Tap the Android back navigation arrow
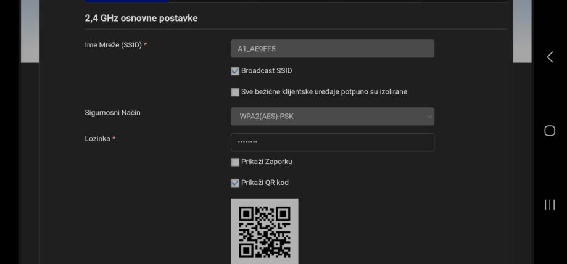 550,57
